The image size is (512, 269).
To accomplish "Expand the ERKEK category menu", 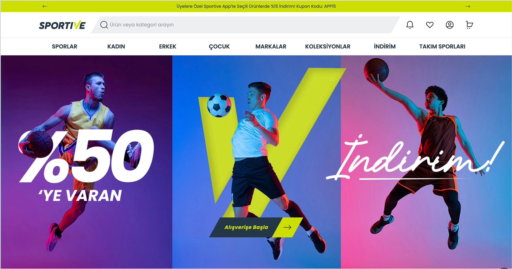I will click(x=168, y=46).
